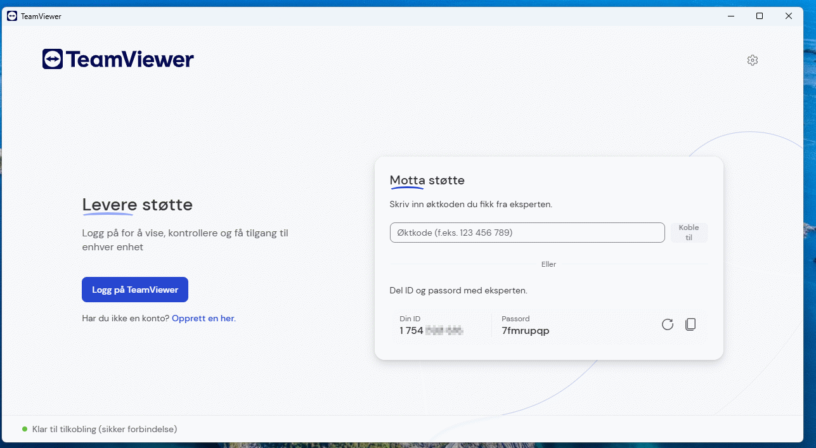Click the green connection status dot
This screenshot has width=816, height=448.
(x=25, y=429)
